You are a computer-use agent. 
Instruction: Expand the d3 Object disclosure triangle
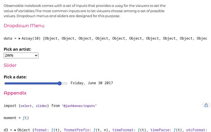[x=15, y=130]
